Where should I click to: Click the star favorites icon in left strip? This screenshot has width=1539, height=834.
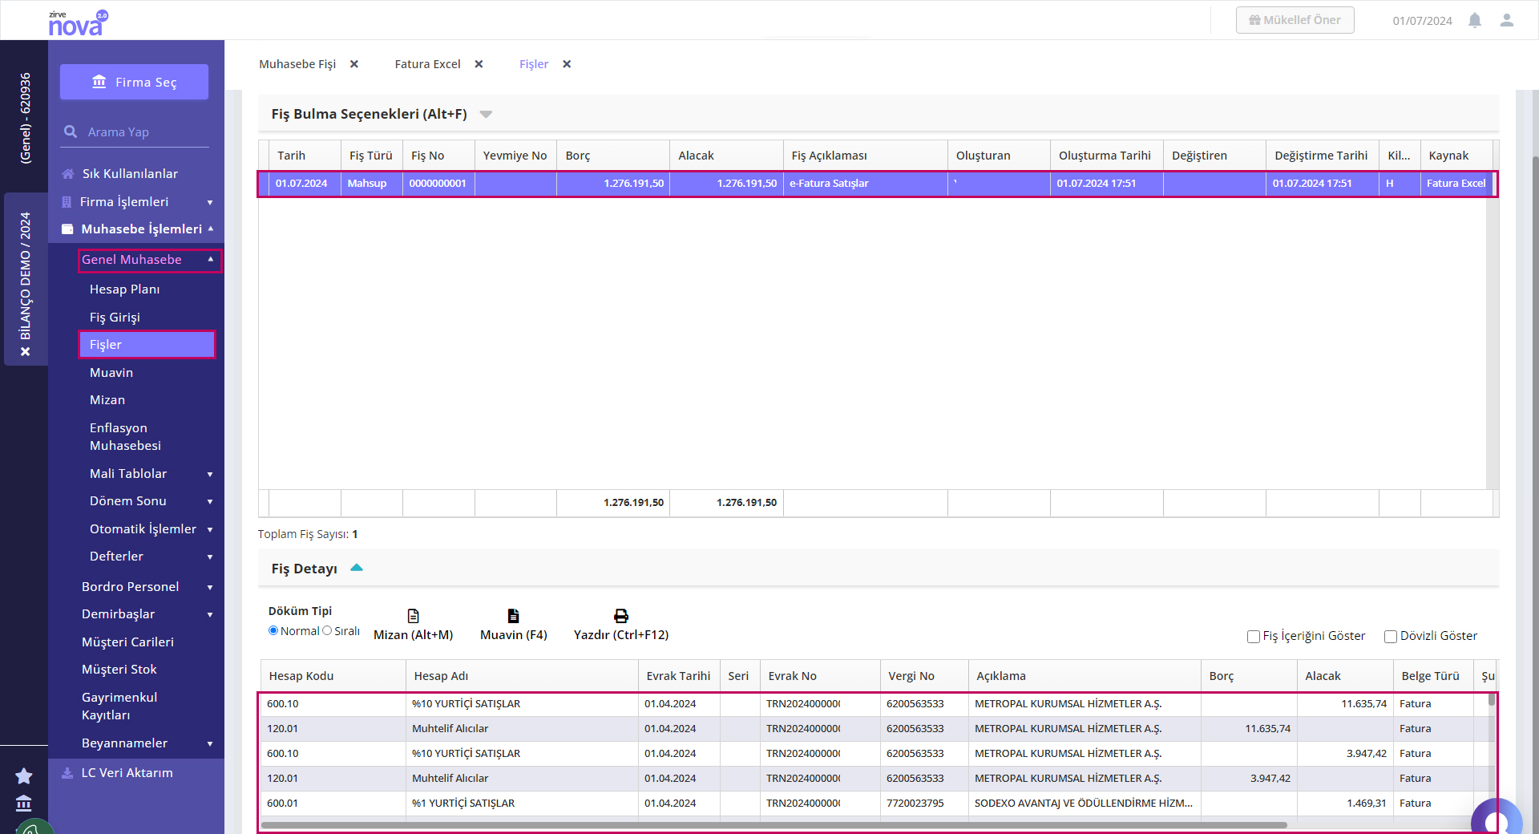click(24, 775)
